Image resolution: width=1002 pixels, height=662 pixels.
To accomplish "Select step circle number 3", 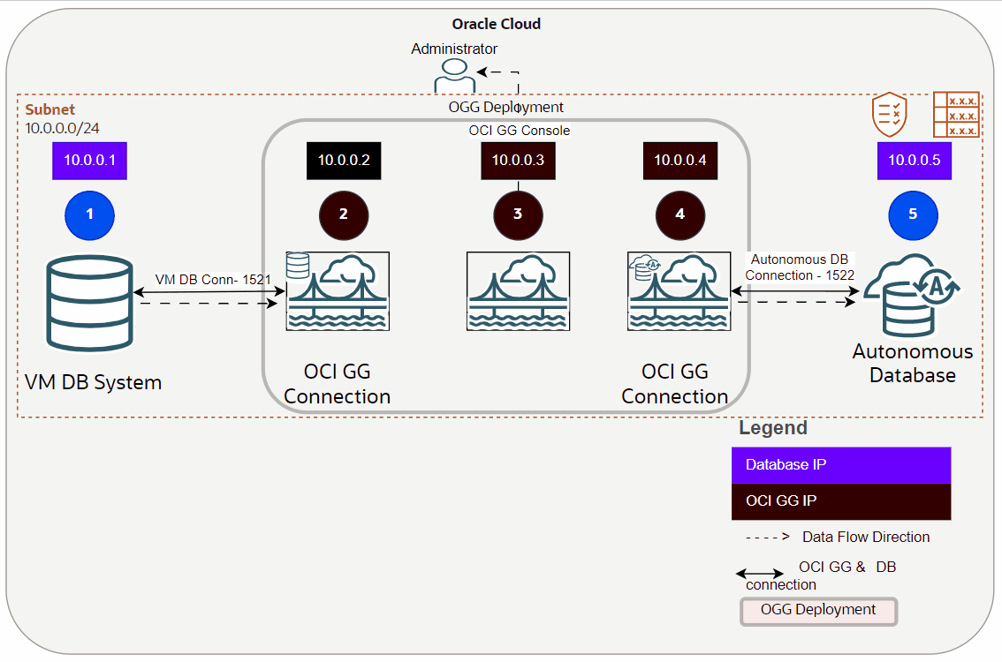I will click(x=518, y=214).
